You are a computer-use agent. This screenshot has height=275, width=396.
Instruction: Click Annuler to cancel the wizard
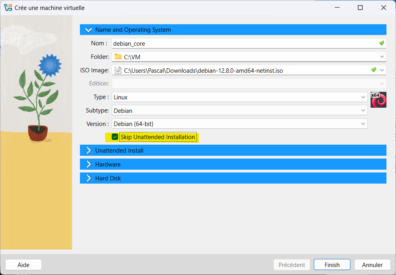[x=372, y=265]
